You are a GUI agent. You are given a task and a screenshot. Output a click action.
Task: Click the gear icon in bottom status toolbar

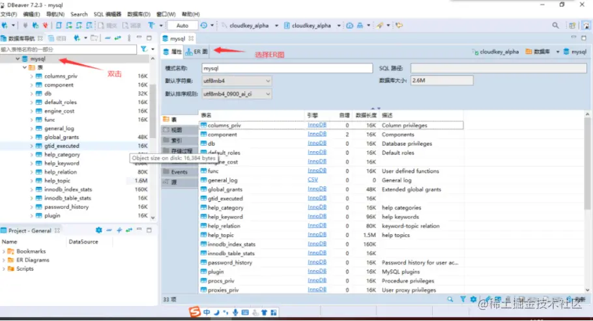473,299
